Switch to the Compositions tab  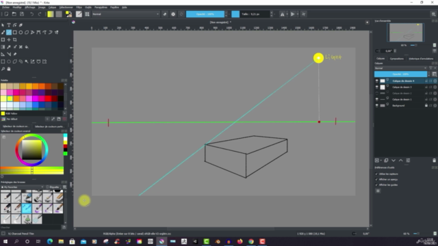tap(396, 59)
